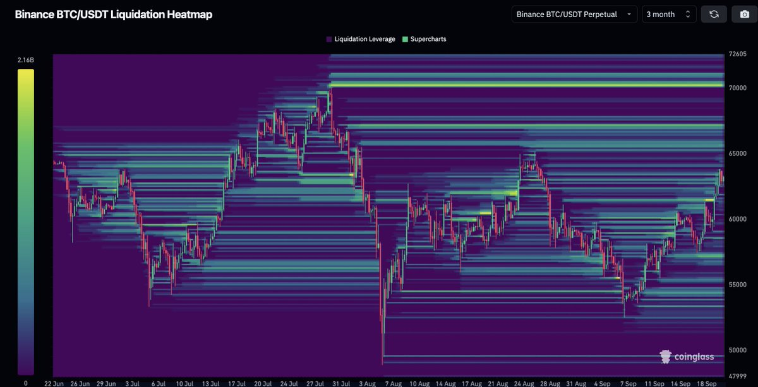Click the 72605 price axis label
This screenshot has height=387, width=758.
pyautogui.click(x=738, y=55)
